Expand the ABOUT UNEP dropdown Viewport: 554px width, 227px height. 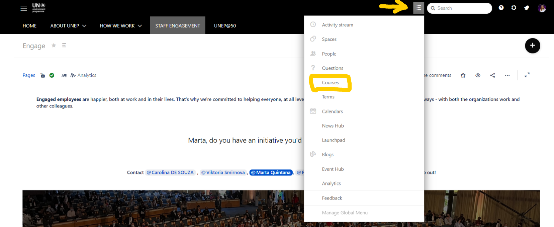pos(68,26)
